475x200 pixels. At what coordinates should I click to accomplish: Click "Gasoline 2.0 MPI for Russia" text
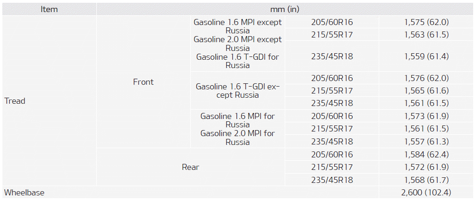[x=237, y=137]
